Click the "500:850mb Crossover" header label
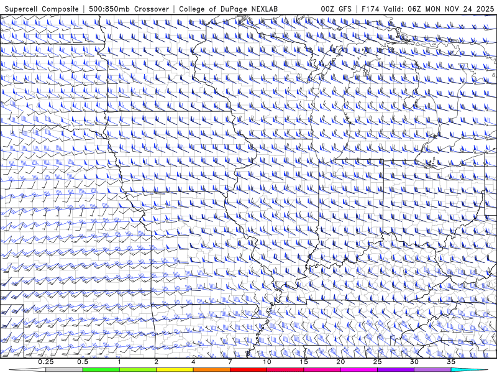Image resolution: width=497 pixels, height=373 pixels. point(129,9)
